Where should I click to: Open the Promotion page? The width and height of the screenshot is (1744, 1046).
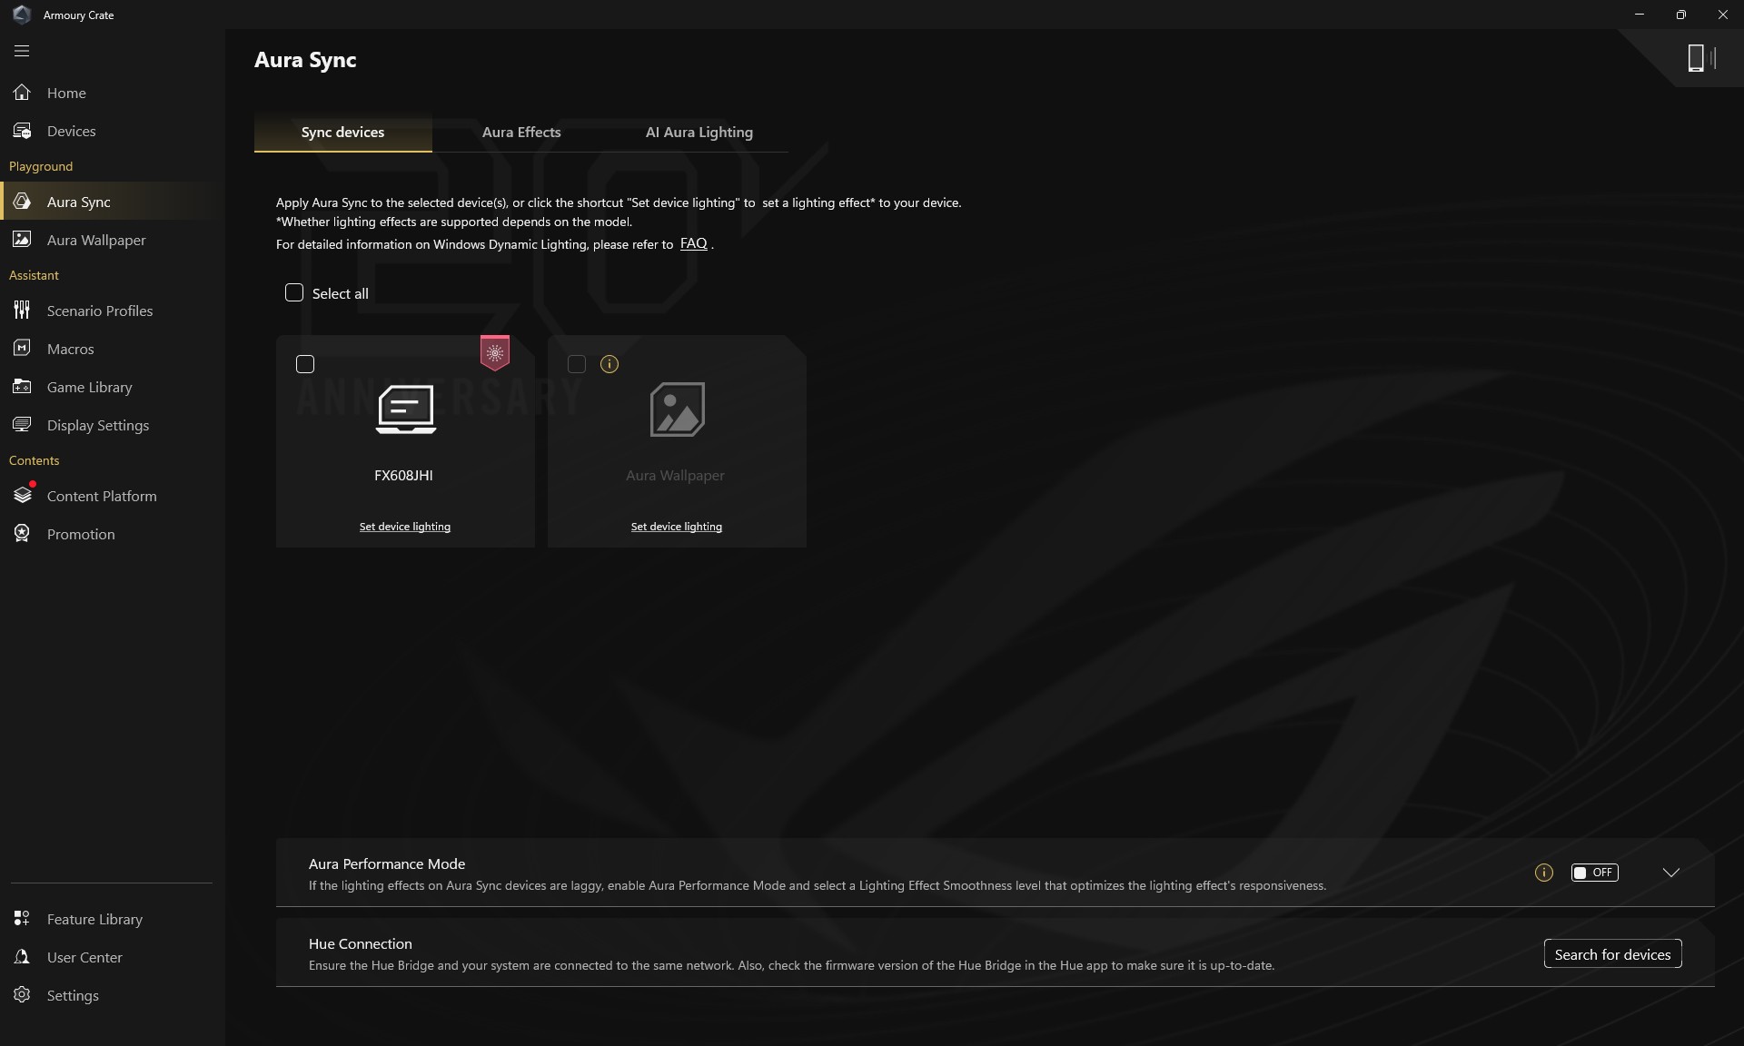click(x=113, y=534)
